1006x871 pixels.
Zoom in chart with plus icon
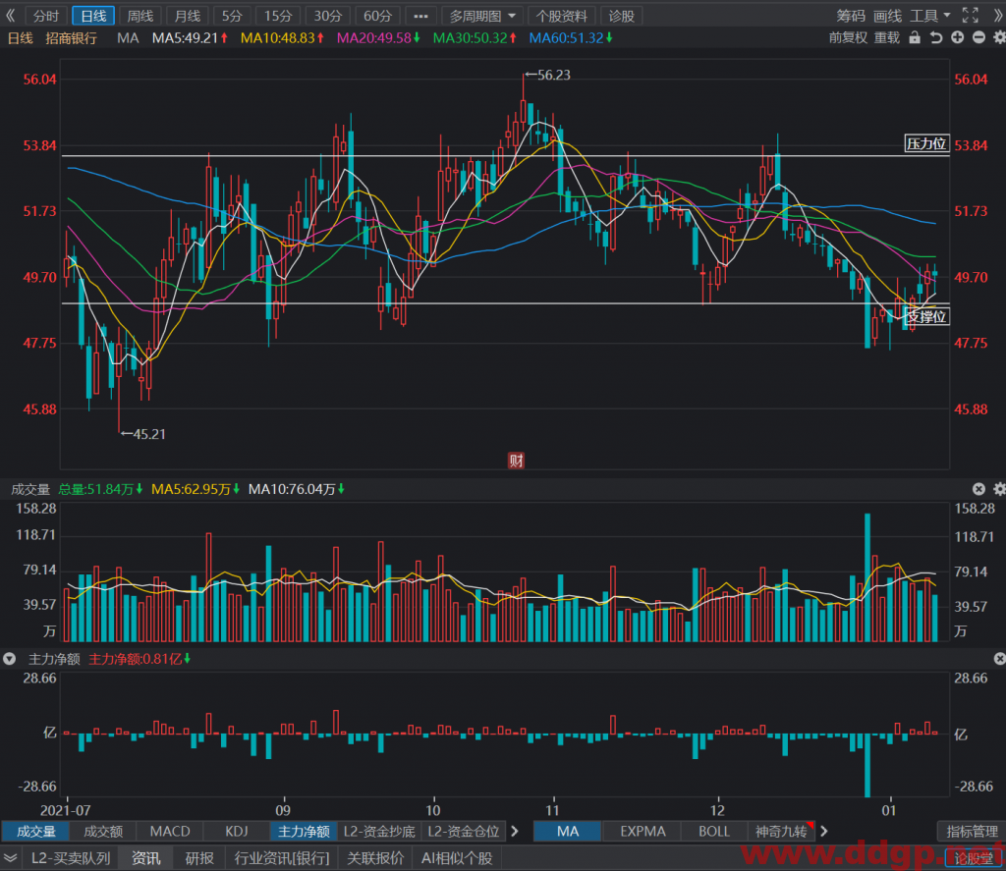(x=957, y=38)
